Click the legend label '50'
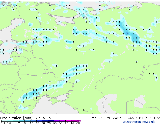Screen dimensions: 160x124 pos(78,123)
